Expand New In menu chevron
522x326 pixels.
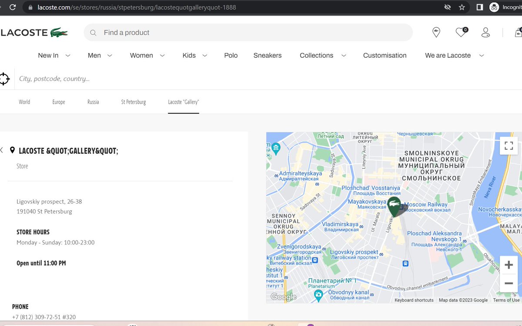[x=67, y=56]
